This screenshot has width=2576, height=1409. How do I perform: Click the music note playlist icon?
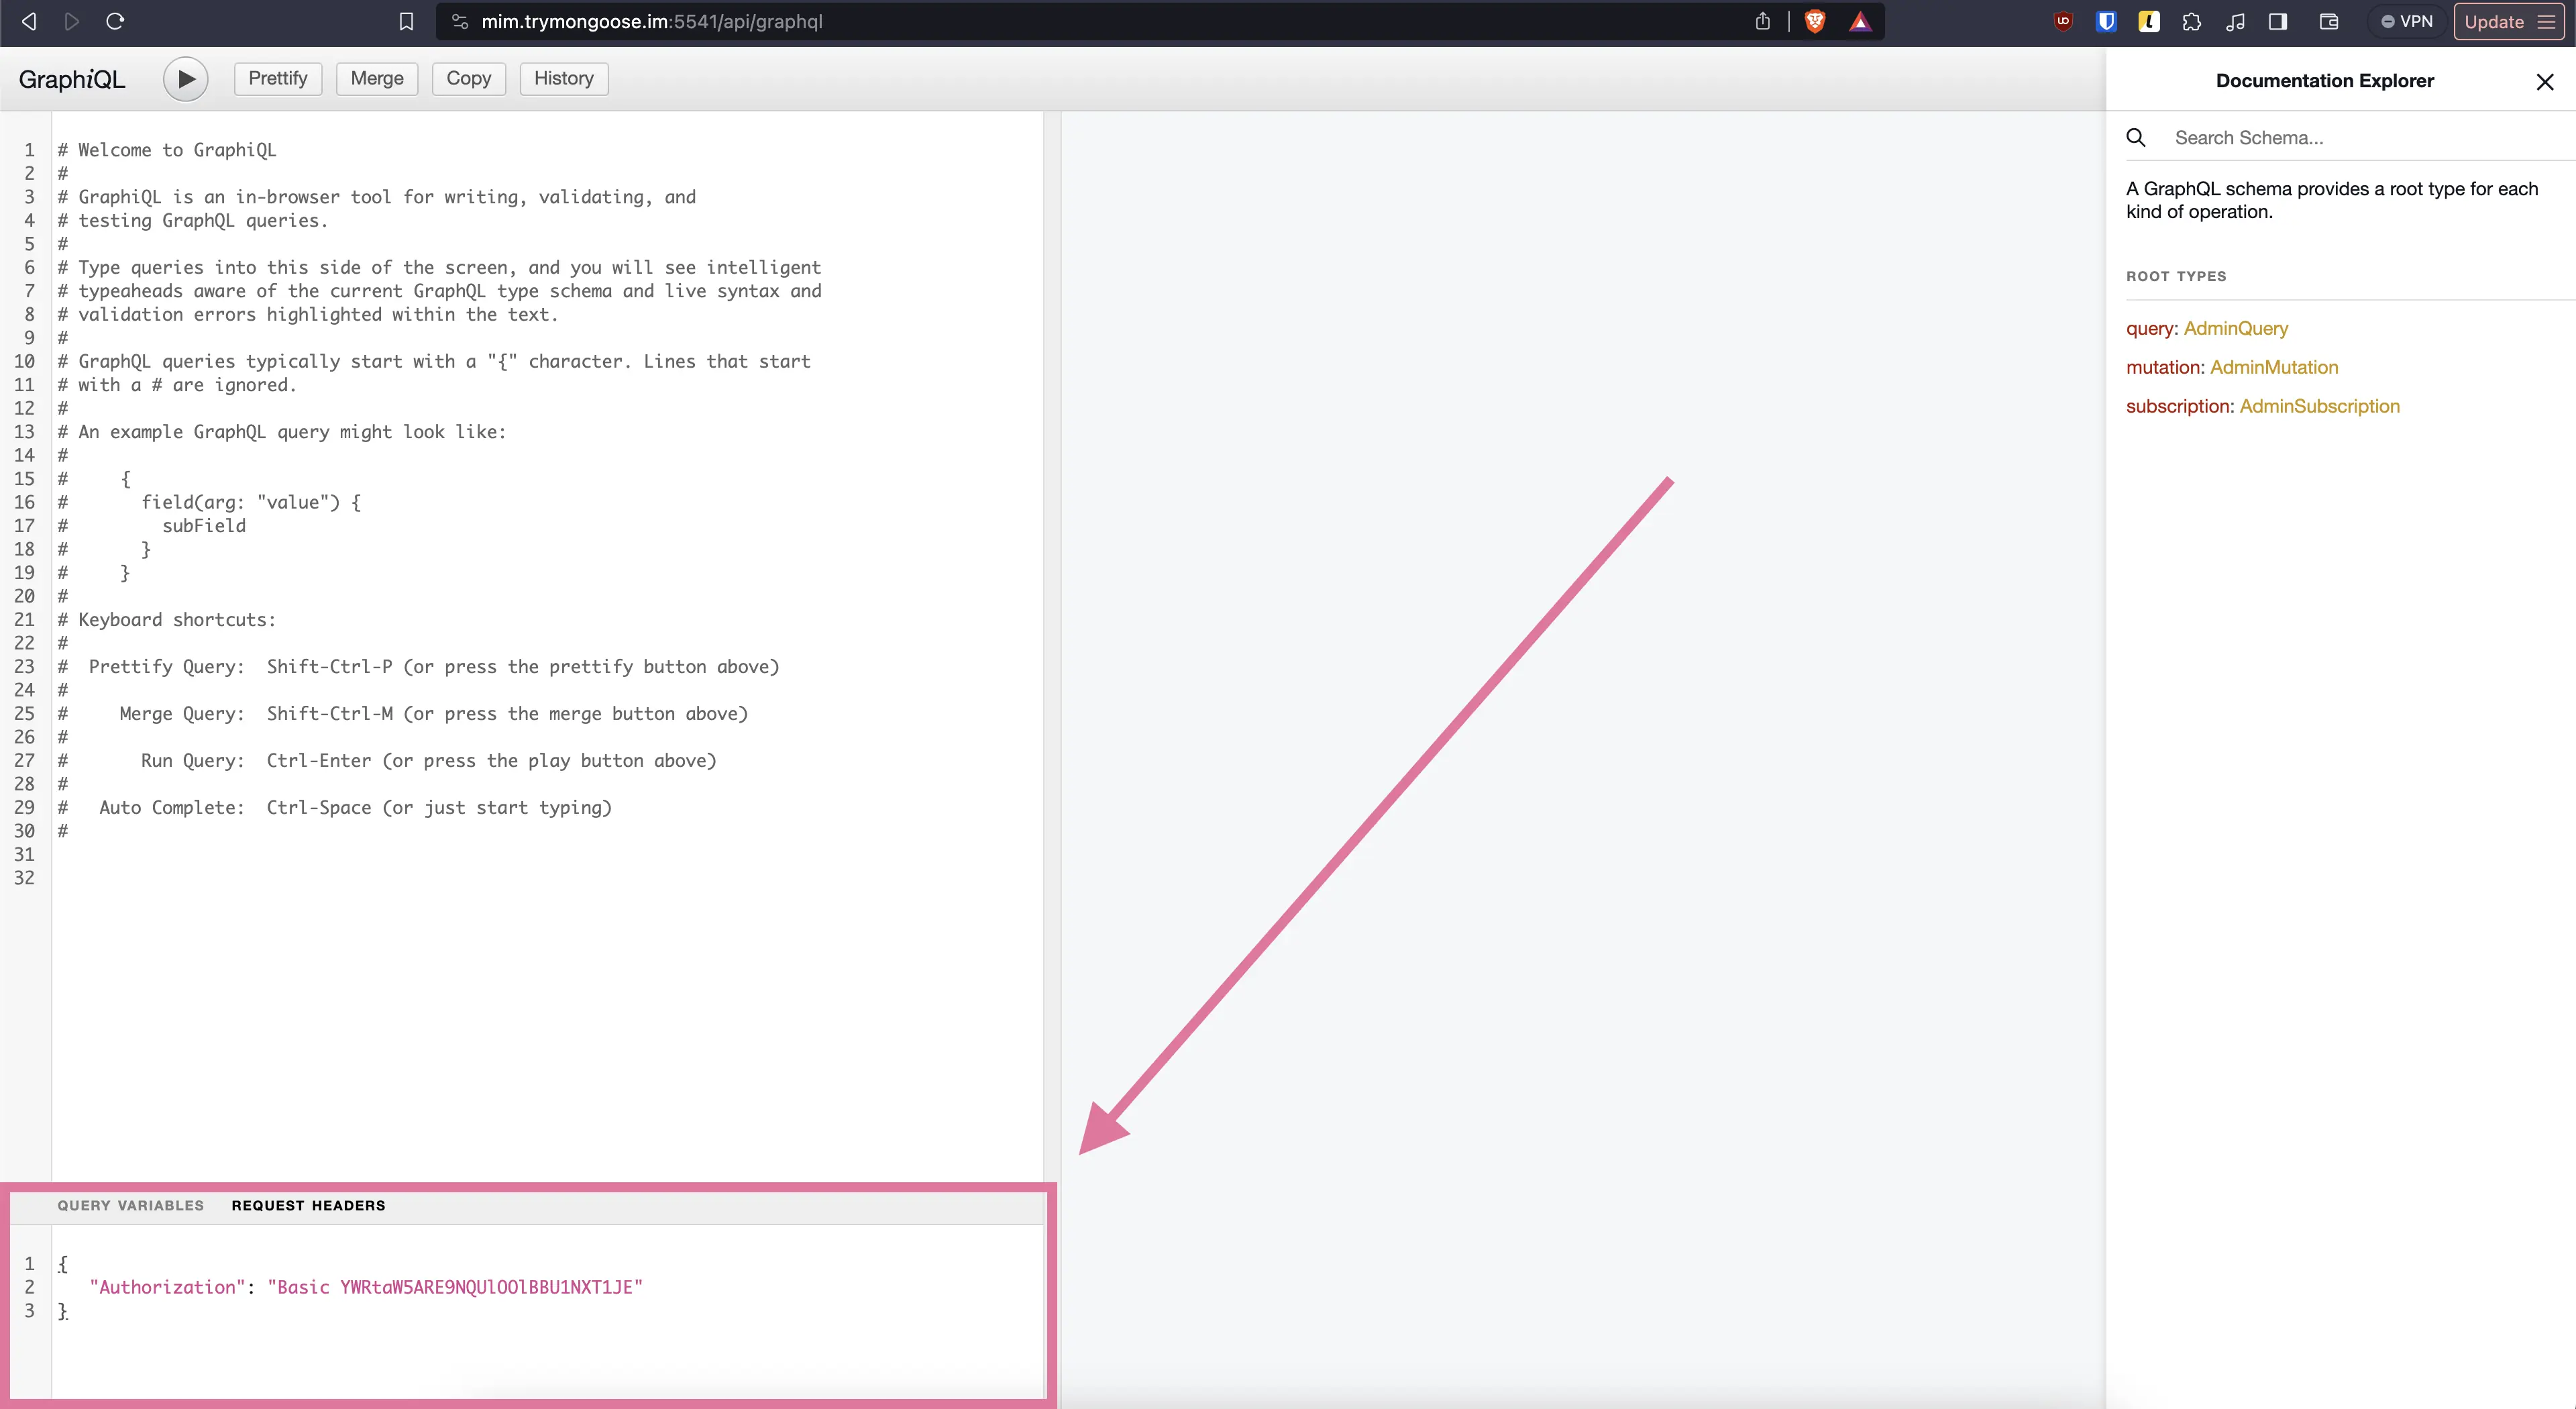coord(2235,21)
